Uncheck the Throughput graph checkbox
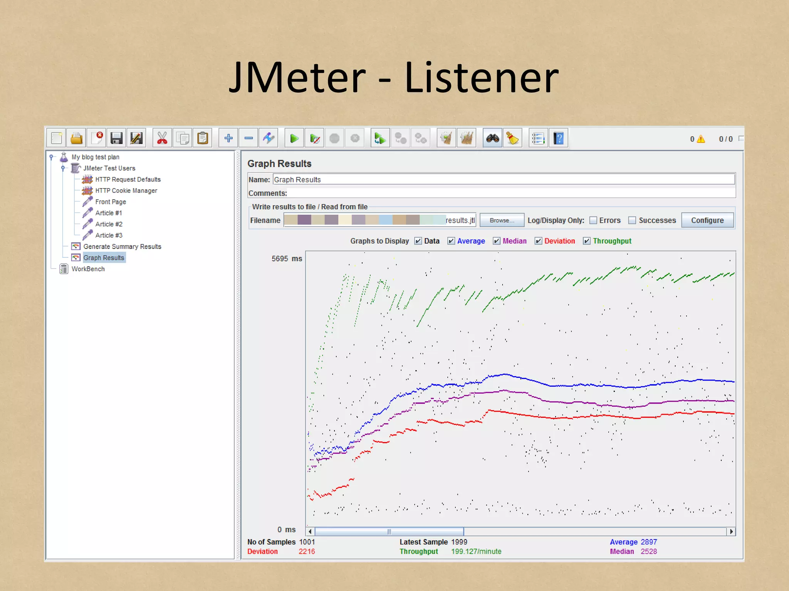The image size is (789, 591). pos(587,241)
